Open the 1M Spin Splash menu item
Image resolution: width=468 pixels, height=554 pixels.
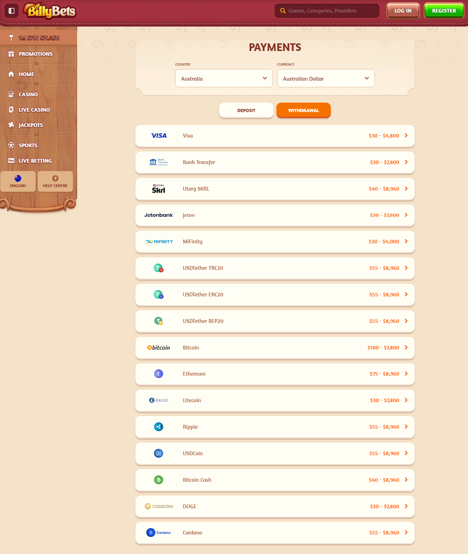tap(38, 38)
